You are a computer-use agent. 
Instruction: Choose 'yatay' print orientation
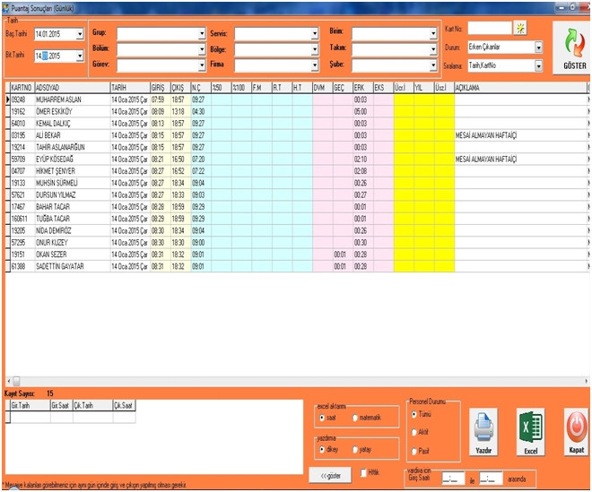click(355, 450)
